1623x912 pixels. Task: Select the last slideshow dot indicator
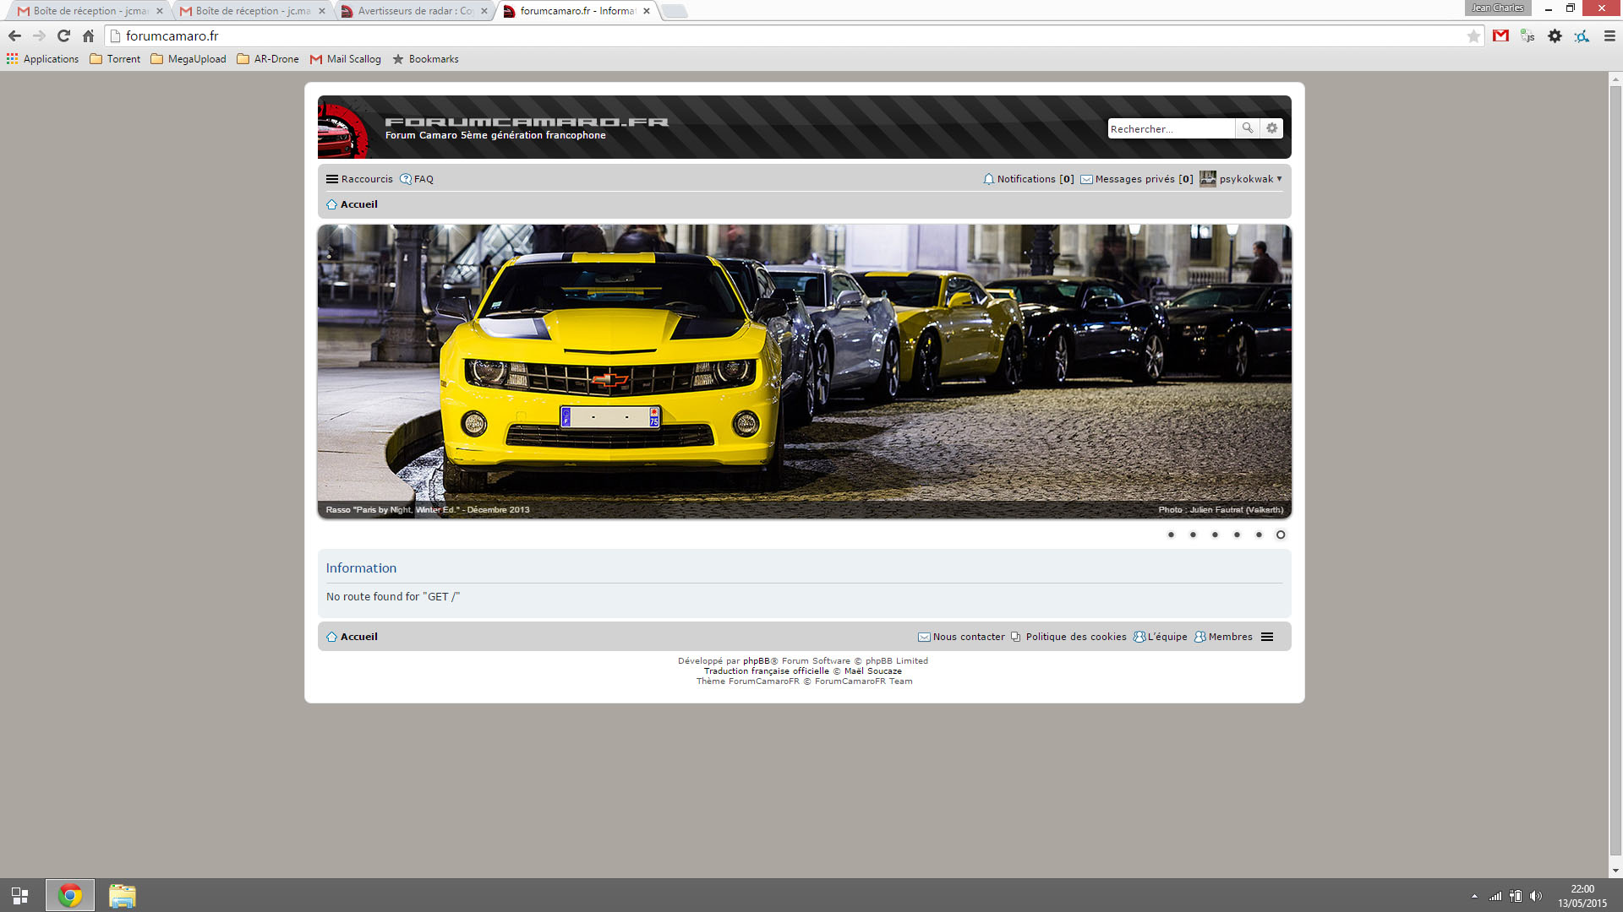pos(1280,535)
